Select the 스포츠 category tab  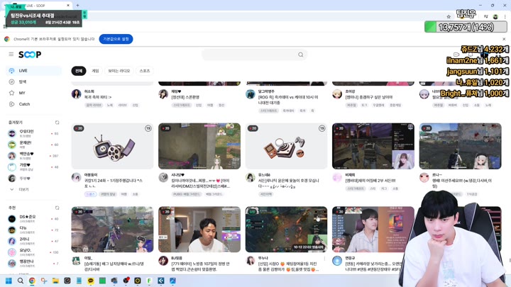click(x=145, y=71)
